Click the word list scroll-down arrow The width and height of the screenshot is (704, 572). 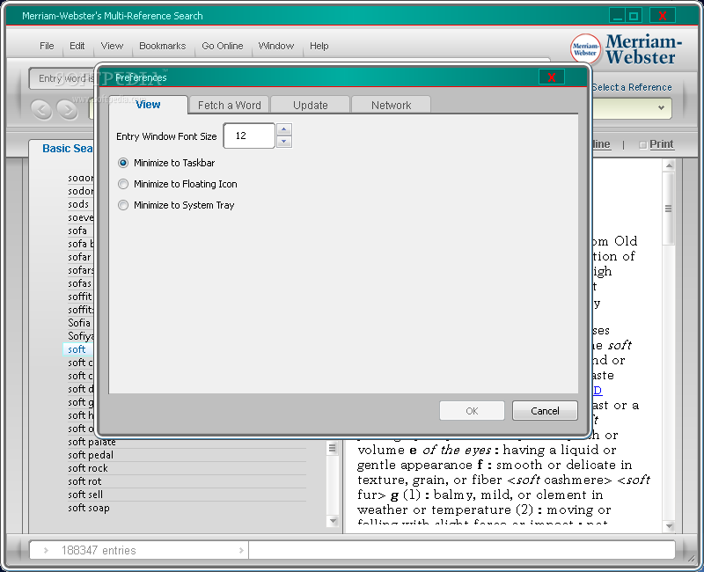(x=333, y=521)
